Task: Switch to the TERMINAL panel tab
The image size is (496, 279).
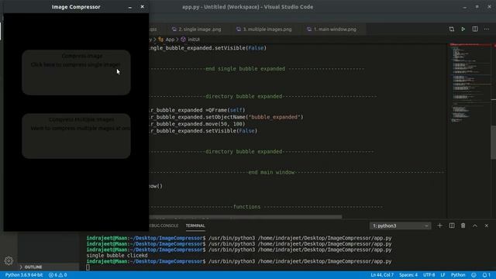Action: [195, 226]
